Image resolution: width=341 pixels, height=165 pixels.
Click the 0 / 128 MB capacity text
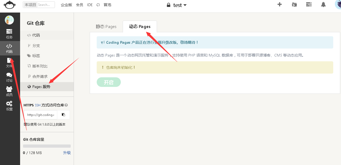tap(32, 153)
